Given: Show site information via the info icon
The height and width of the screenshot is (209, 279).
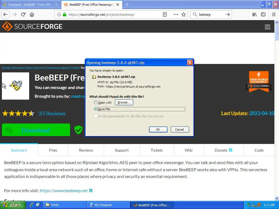Looking at the screenshot, I should tap(59, 14).
